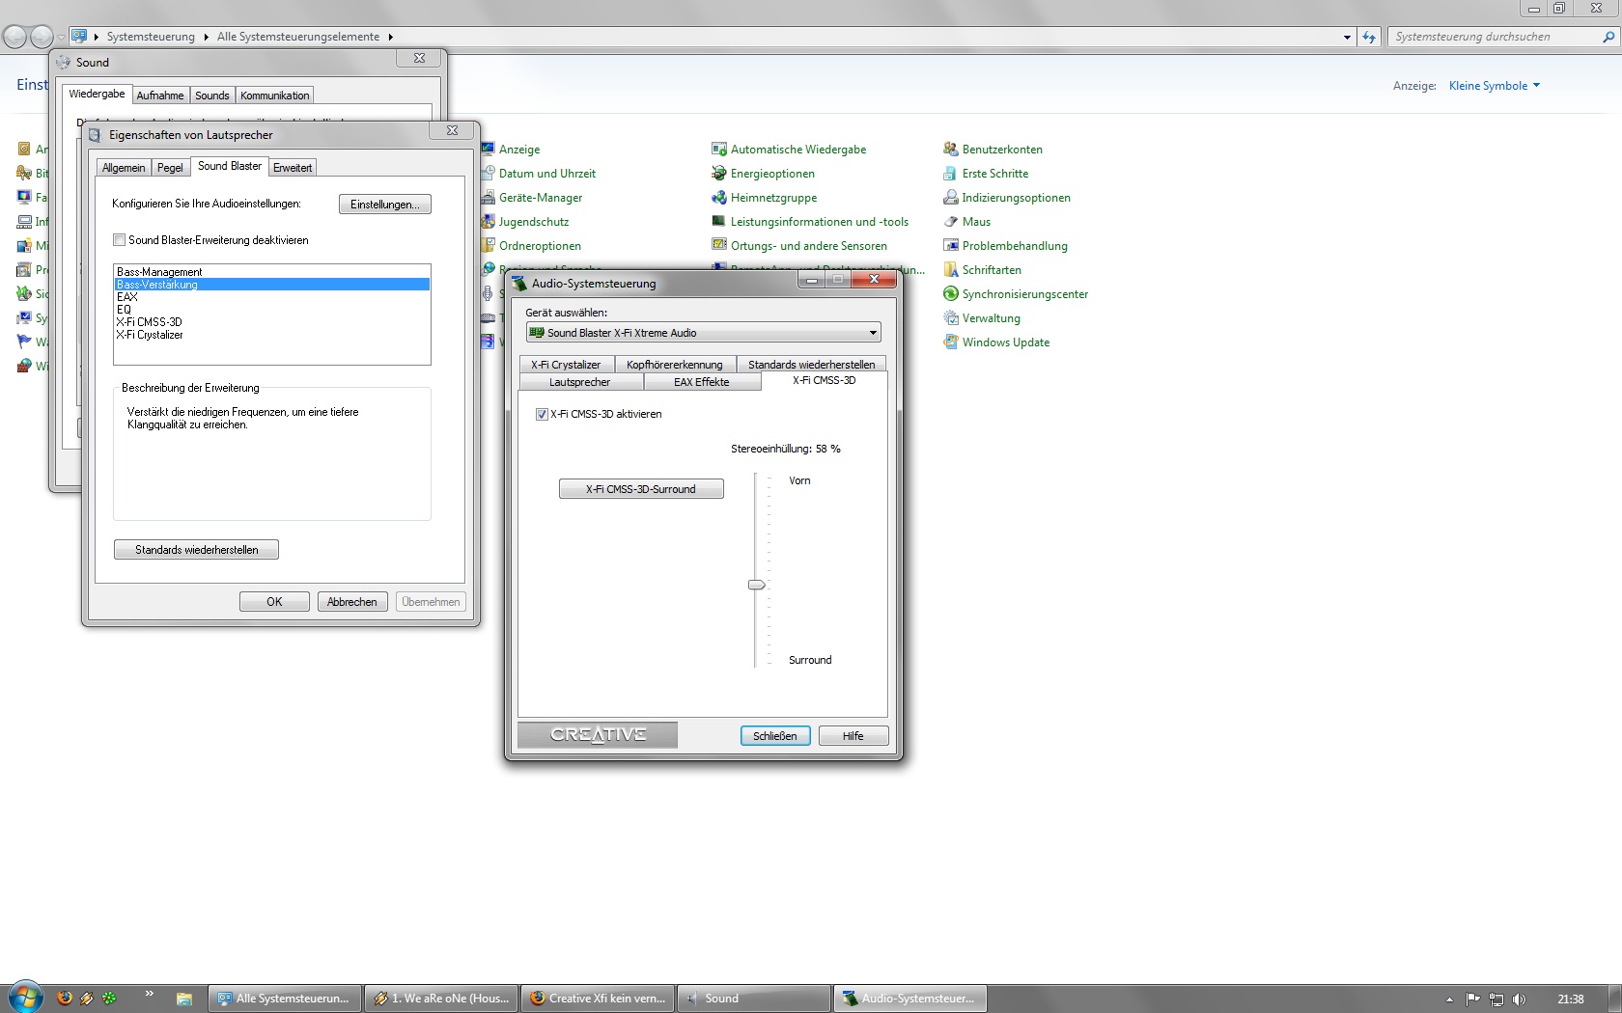Image resolution: width=1622 pixels, height=1013 pixels.
Task: Open Pegel tab
Action: tap(170, 168)
